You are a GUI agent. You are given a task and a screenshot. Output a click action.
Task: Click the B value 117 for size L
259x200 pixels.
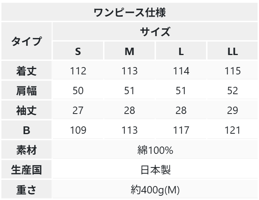pos(181,130)
